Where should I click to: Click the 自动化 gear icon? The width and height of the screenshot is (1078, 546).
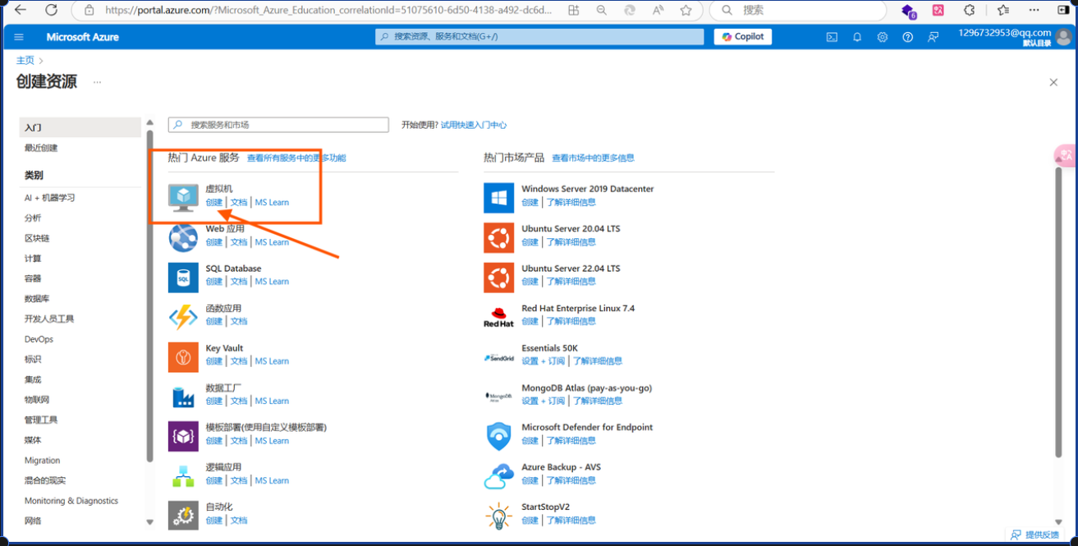(x=183, y=516)
